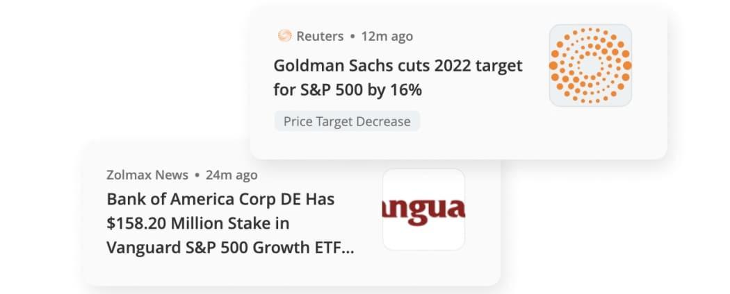Open the Bank of America Corp DE Has headline

(x=220, y=199)
